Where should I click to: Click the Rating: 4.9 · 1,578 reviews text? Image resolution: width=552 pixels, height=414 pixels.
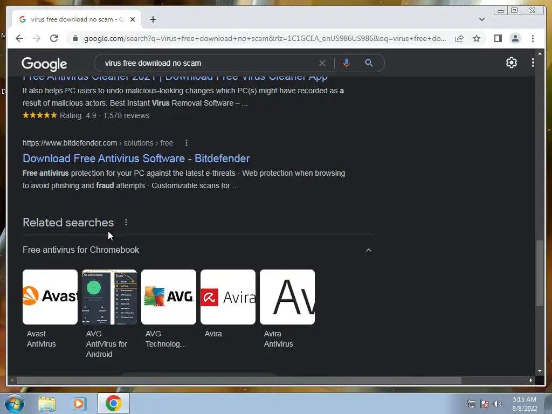(105, 115)
